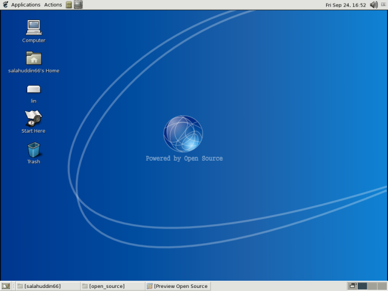Click the Show Desktop button in bottom panel
The width and height of the screenshot is (388, 291).
pos(5,286)
